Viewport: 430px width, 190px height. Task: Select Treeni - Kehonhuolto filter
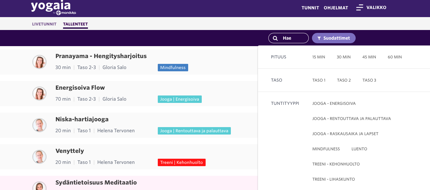[x=336, y=164]
